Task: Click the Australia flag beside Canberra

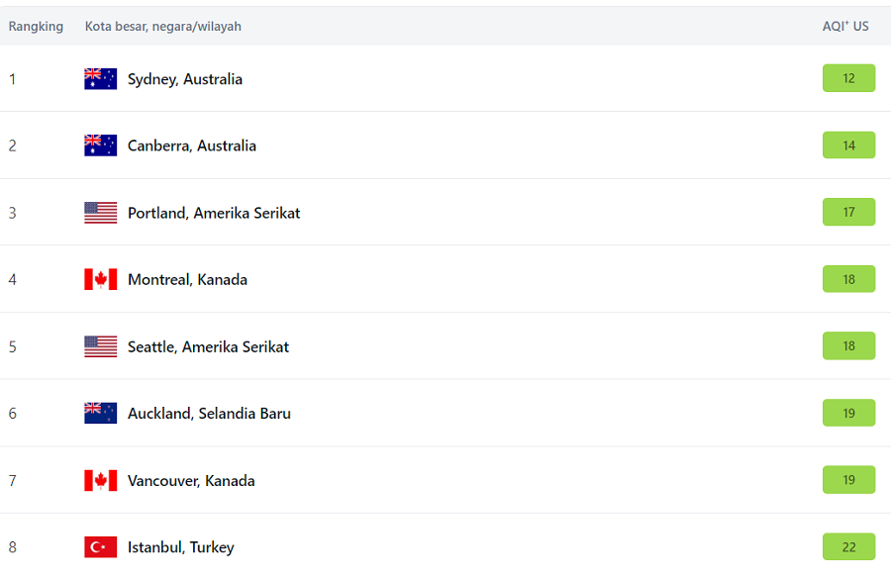Action: coord(101,145)
